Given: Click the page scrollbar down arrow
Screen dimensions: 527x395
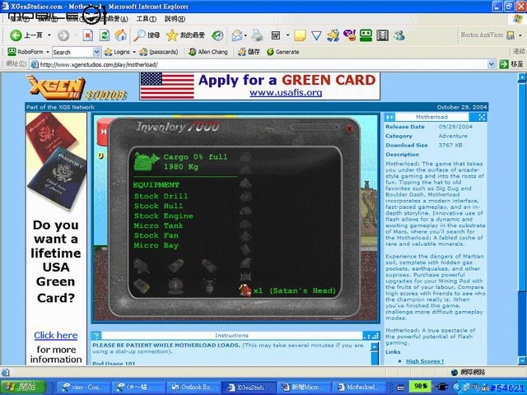Looking at the screenshot, I should point(521,361).
